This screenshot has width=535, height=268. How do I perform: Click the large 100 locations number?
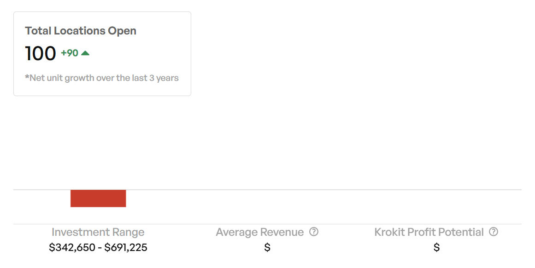pyautogui.click(x=41, y=53)
